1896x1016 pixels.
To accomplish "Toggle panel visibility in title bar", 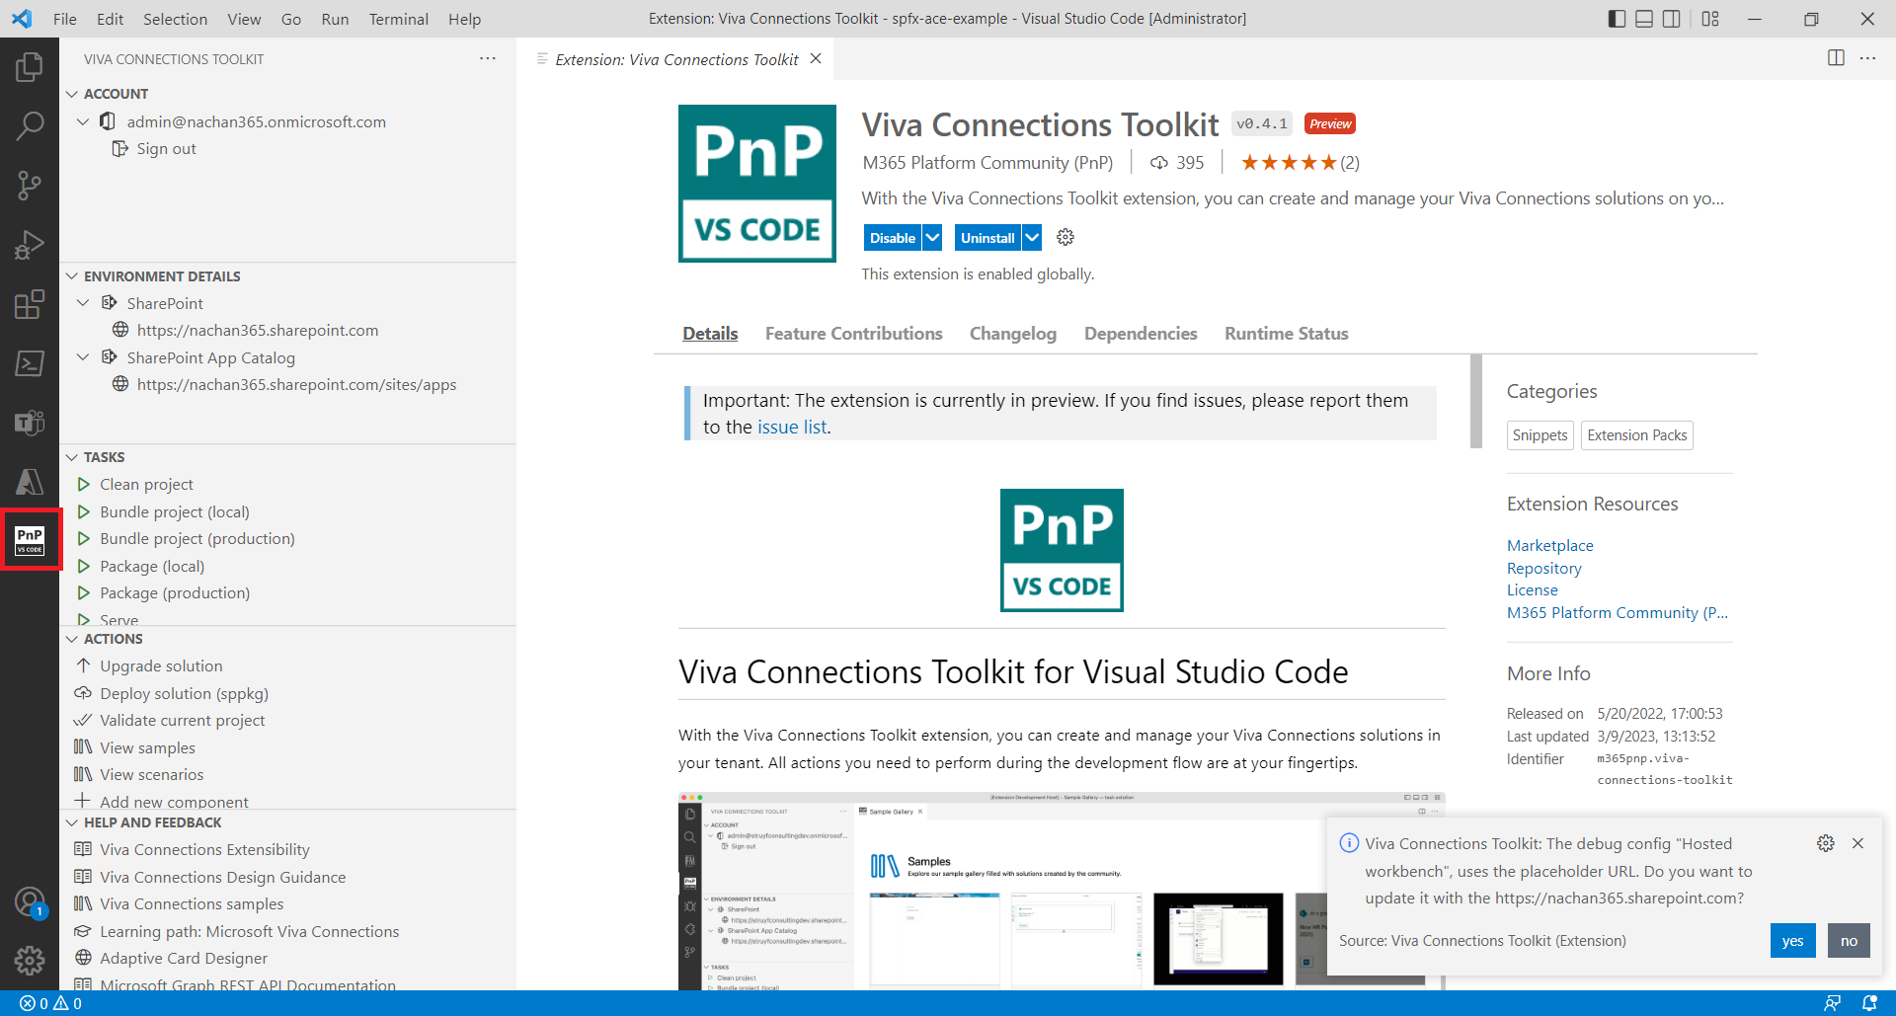I will (x=1644, y=19).
